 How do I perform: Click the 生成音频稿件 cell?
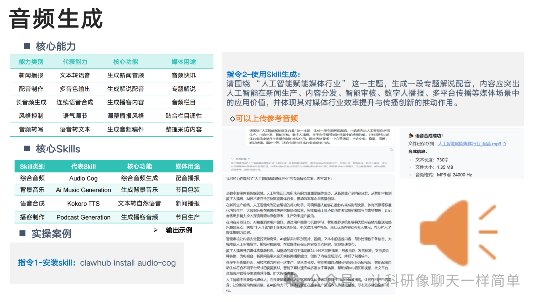click(125, 129)
